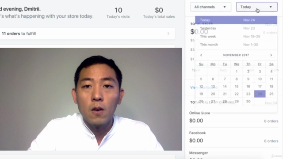Pick November 8 in the calendar
283x159 pixels.
(237, 79)
